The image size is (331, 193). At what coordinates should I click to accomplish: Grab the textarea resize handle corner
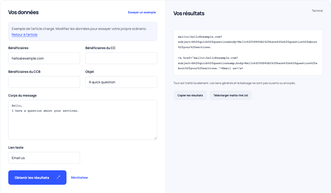(x=155, y=138)
